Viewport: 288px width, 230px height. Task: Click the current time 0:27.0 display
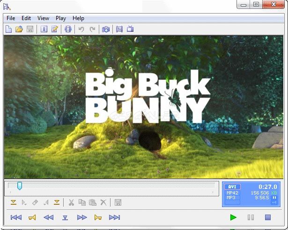[267, 187]
